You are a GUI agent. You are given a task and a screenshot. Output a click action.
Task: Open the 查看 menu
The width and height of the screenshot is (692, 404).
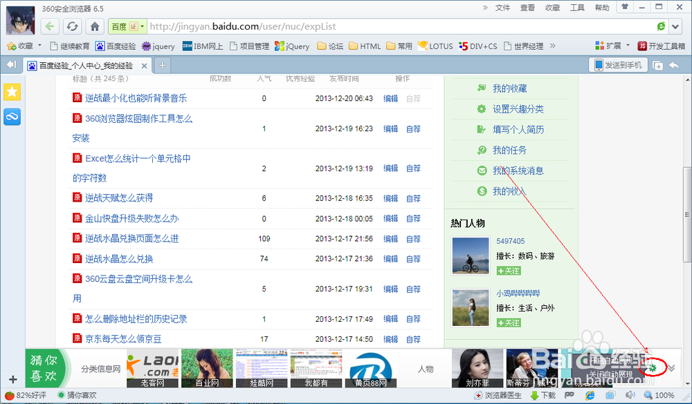(527, 8)
